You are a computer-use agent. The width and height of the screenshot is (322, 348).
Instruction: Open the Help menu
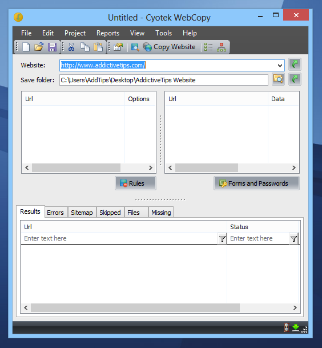point(190,33)
